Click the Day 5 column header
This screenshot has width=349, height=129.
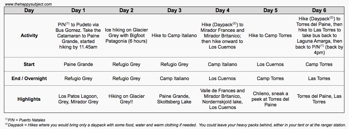click(270, 11)
